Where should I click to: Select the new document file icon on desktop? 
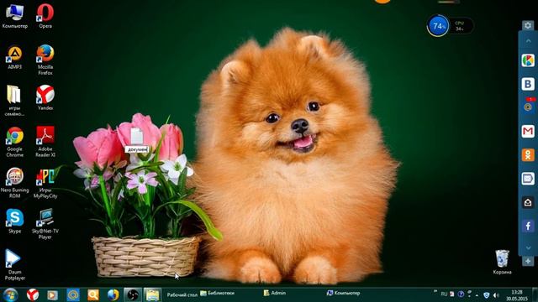[x=136, y=136]
